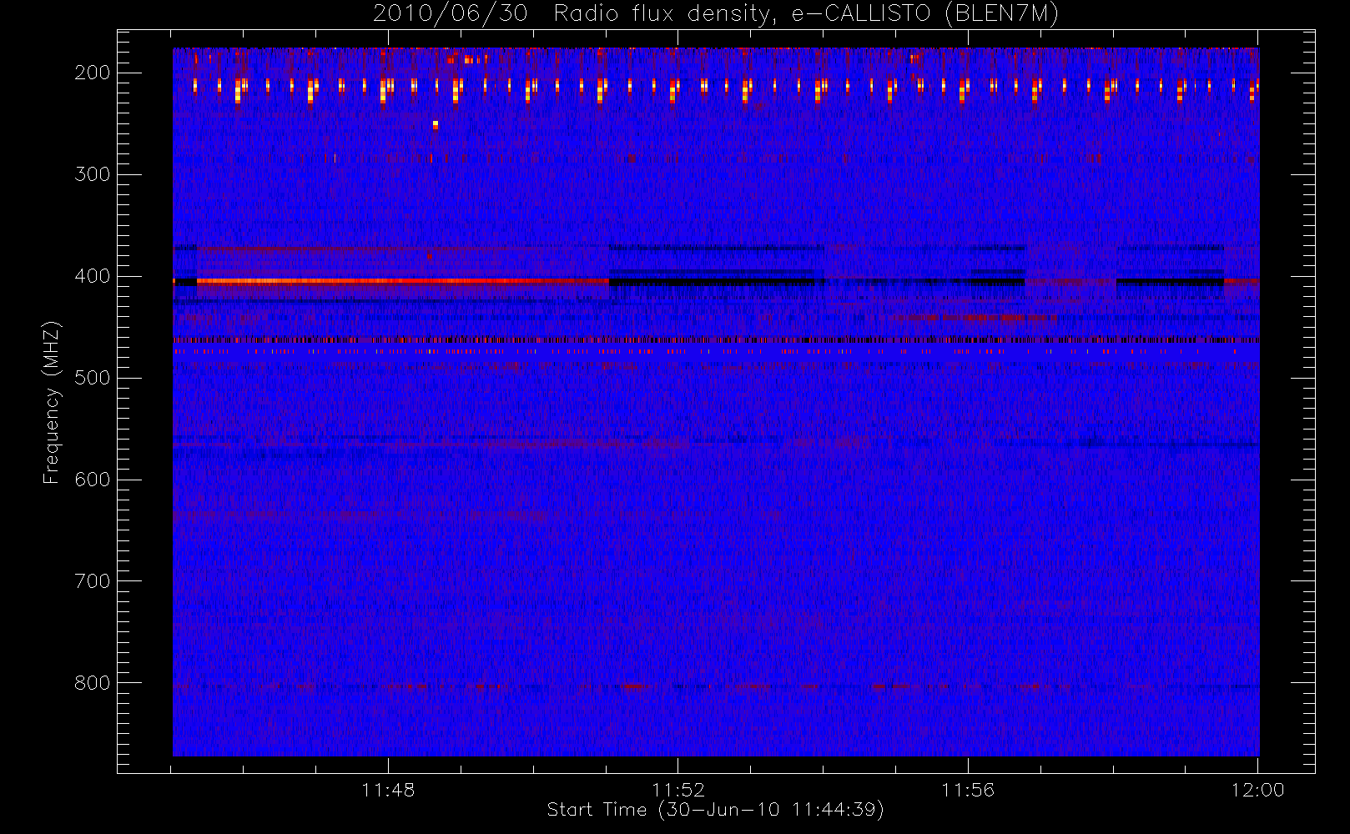Image resolution: width=1350 pixels, height=834 pixels.
Task: Click the isolated bright spot near 250 MHz
Action: tap(436, 125)
